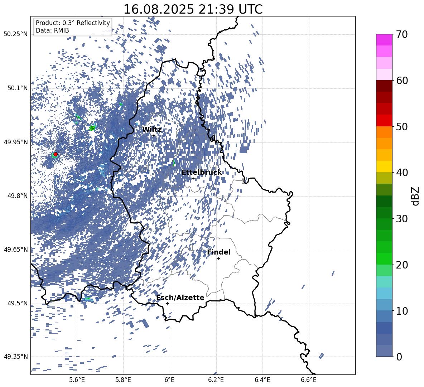Click the green echo cell northwest of Wiltz
The width and height of the screenshot is (424, 387).
coord(92,128)
